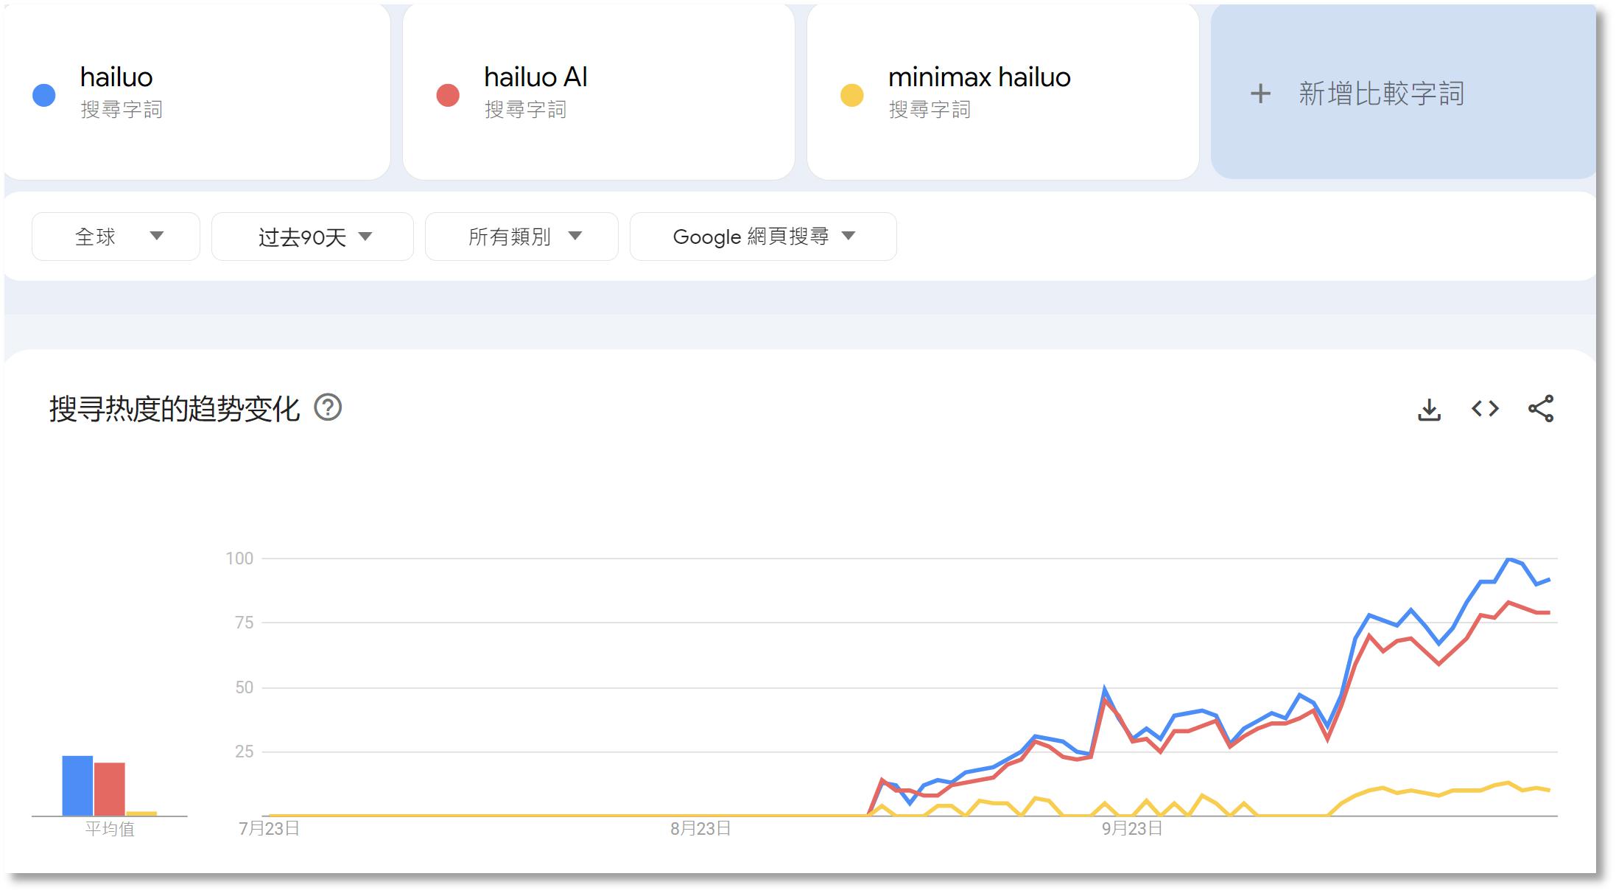Viewport: 1616px width, 893px height.
Task: Click the yellow minimax hailuo dot
Action: (x=852, y=95)
